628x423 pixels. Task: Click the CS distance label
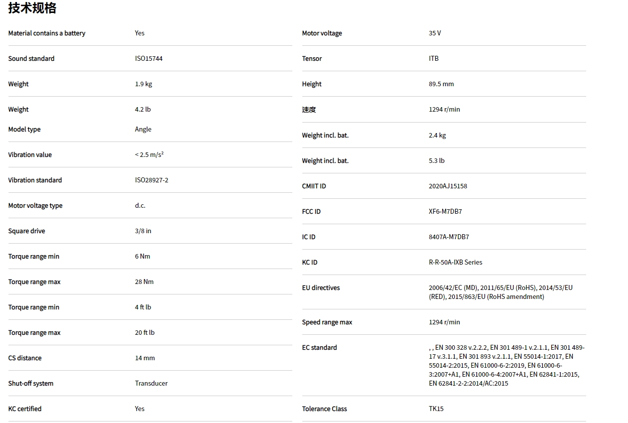coord(25,358)
